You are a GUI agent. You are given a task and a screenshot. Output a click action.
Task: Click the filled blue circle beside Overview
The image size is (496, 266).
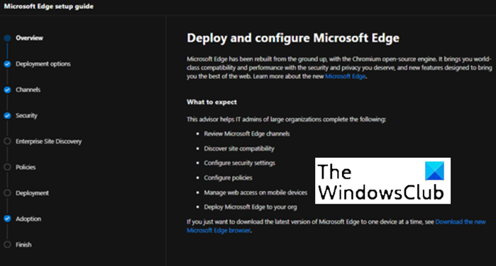7,38
